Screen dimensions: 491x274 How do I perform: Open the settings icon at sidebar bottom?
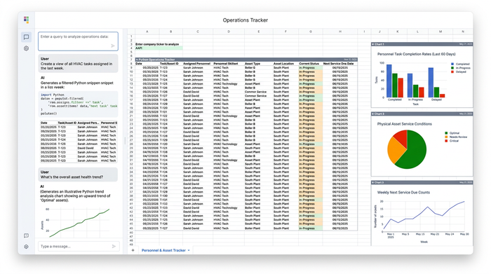[27, 247]
